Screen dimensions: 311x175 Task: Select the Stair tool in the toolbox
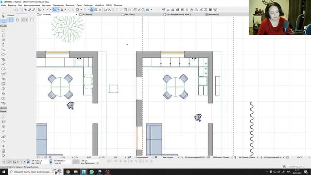3,59
